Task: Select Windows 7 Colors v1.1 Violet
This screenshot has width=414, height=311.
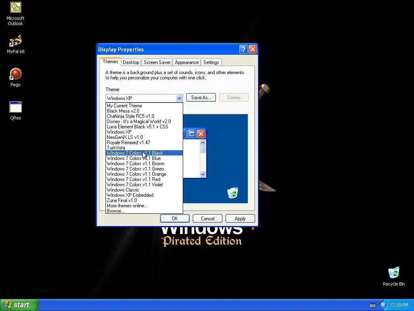Action: [144, 185]
